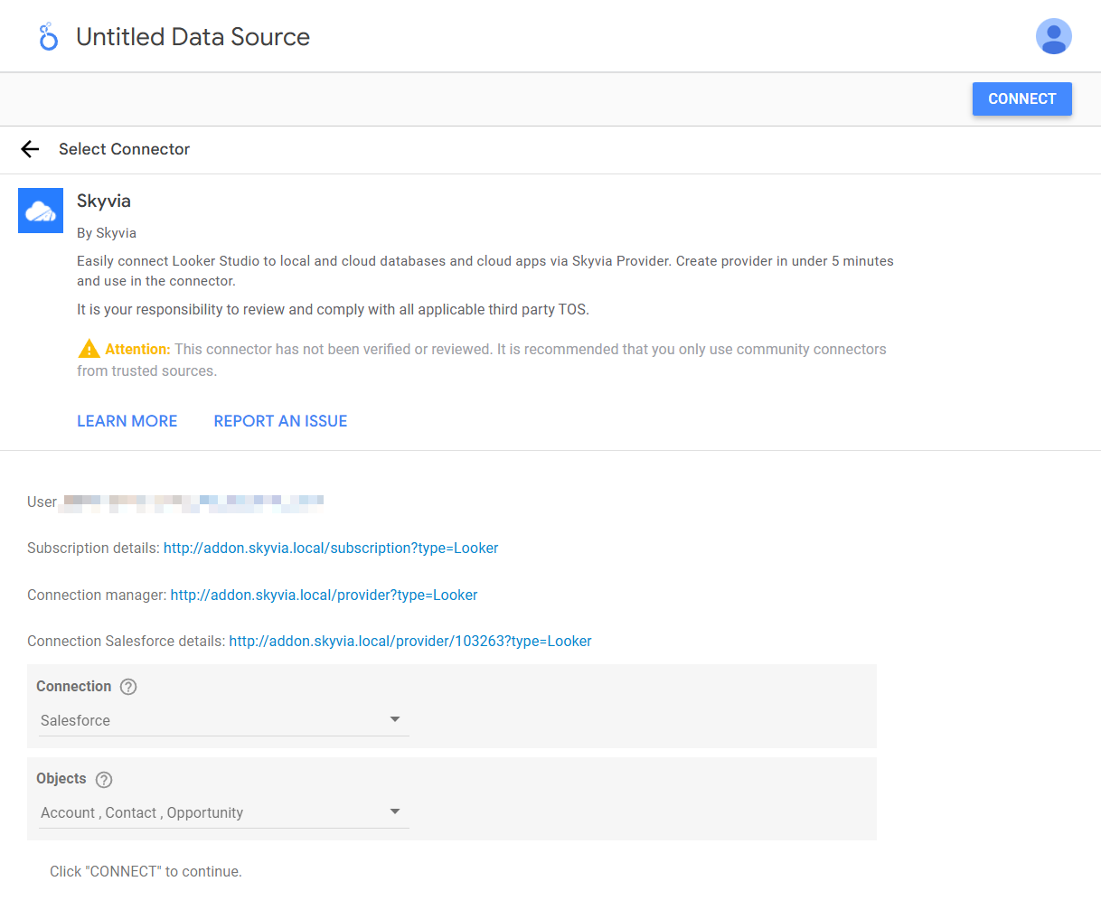1101x919 pixels.
Task: Click the Skyvia connector name
Action: click(104, 201)
